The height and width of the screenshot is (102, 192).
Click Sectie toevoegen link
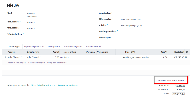[x=37, y=63]
